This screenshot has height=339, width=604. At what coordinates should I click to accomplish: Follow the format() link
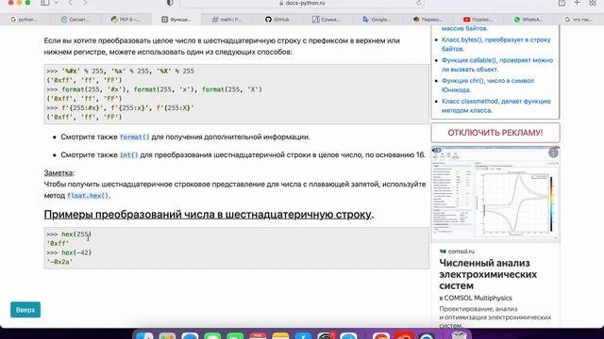[134, 137]
